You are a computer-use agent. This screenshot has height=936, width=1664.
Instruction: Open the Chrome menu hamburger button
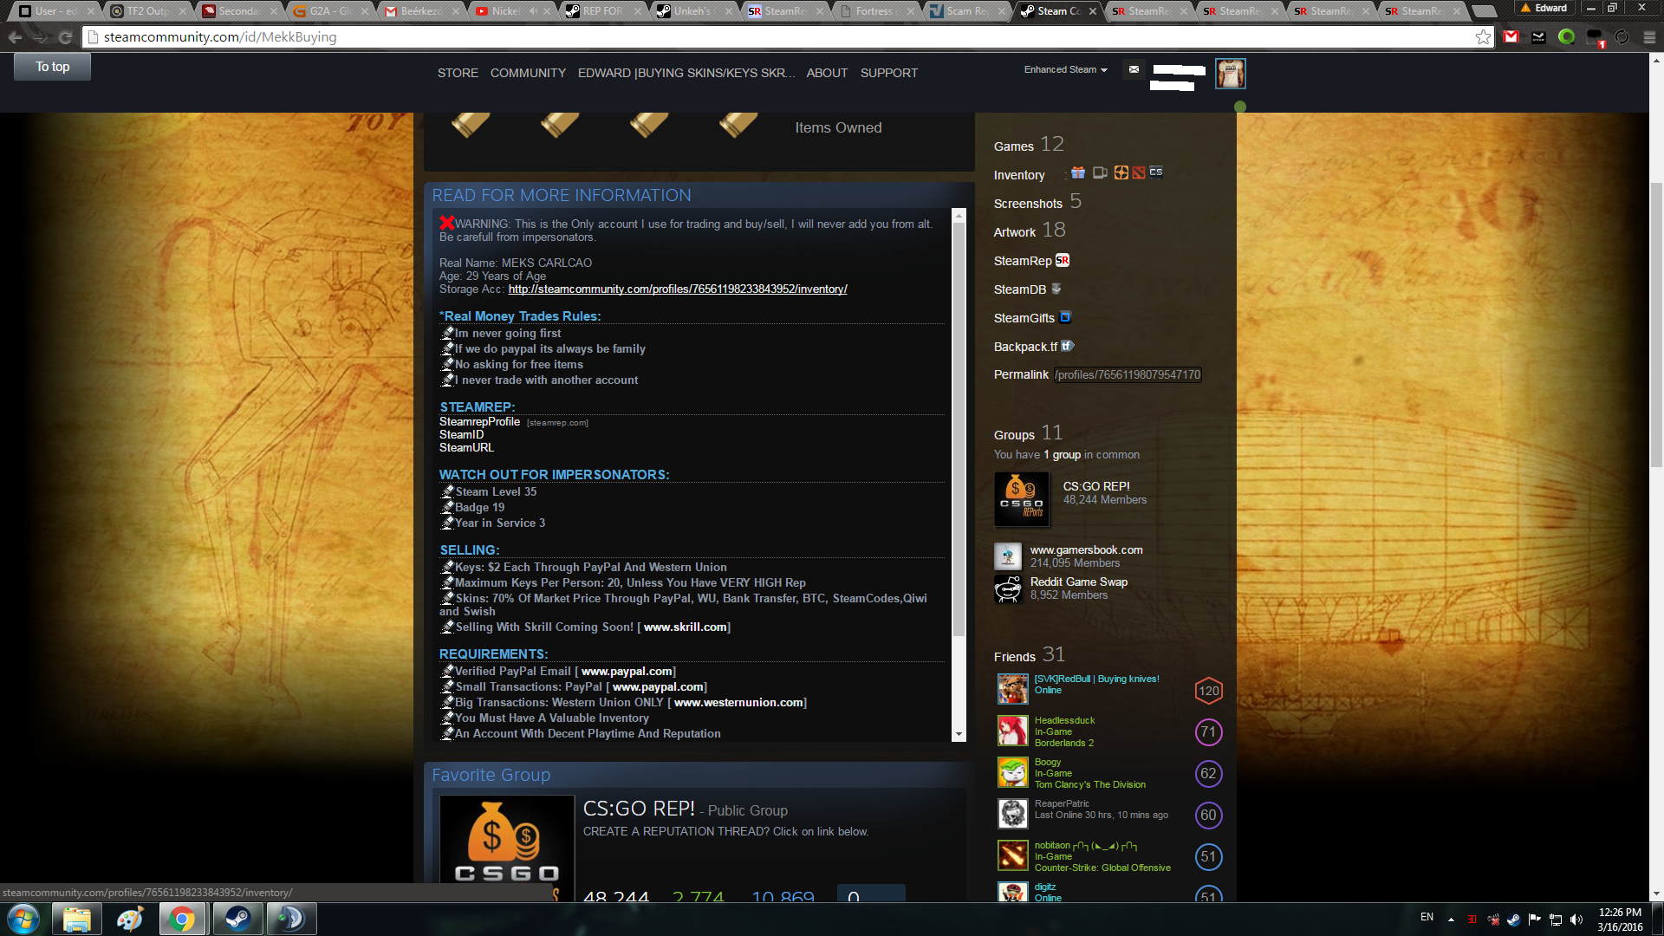pos(1649,37)
